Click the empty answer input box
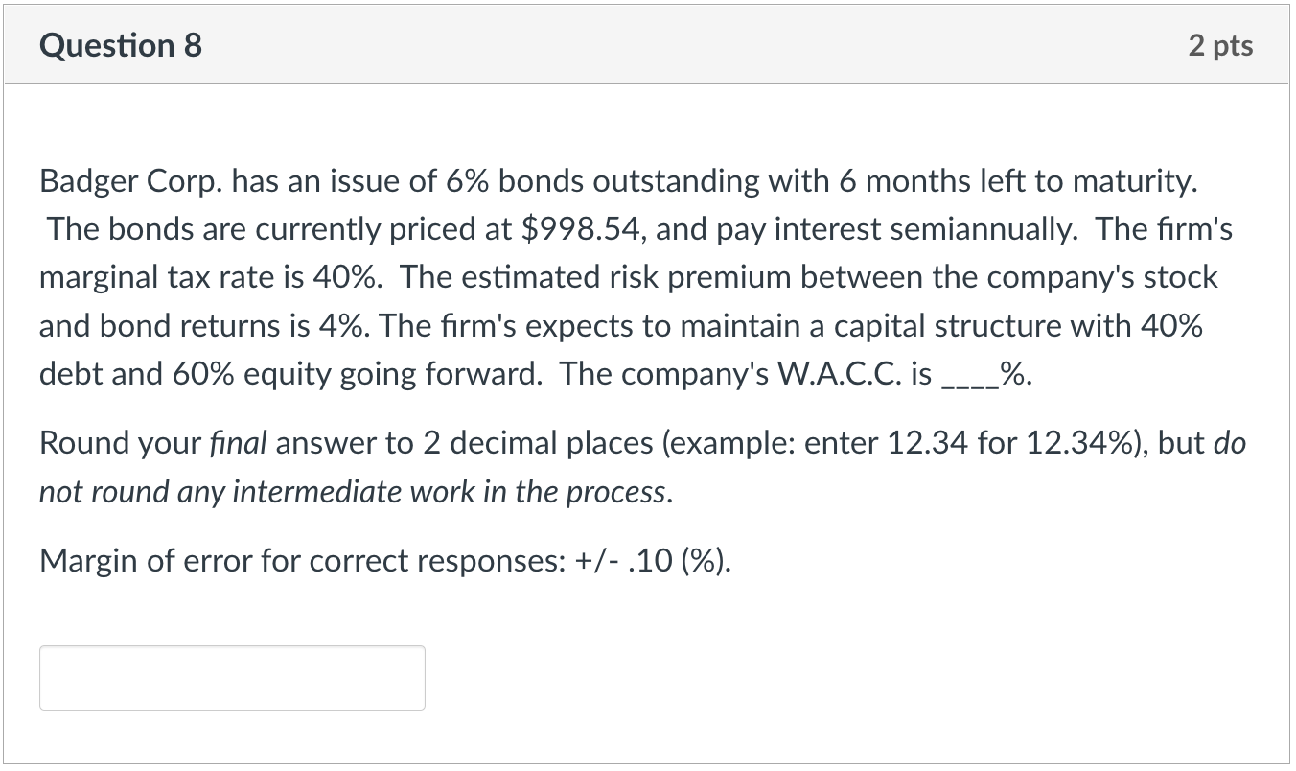 point(232,678)
